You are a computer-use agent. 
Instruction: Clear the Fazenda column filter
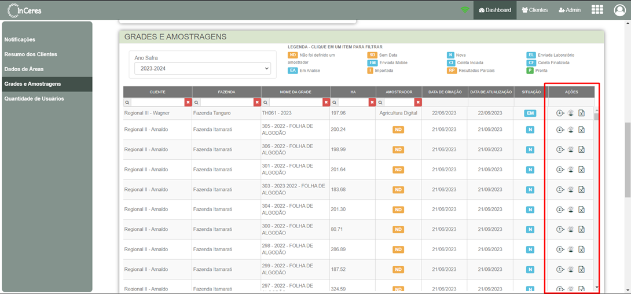pos(257,102)
